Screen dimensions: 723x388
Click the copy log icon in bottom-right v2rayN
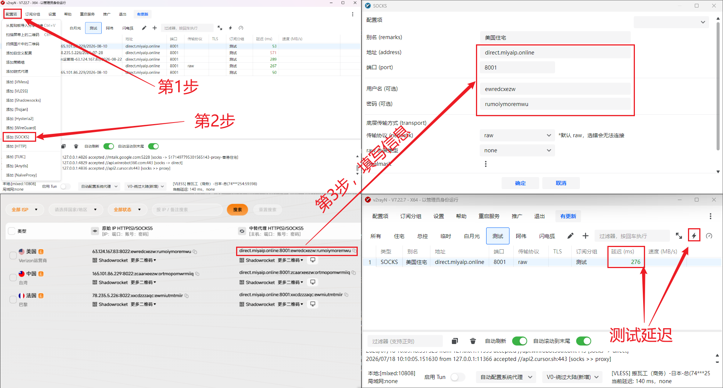tap(455, 341)
